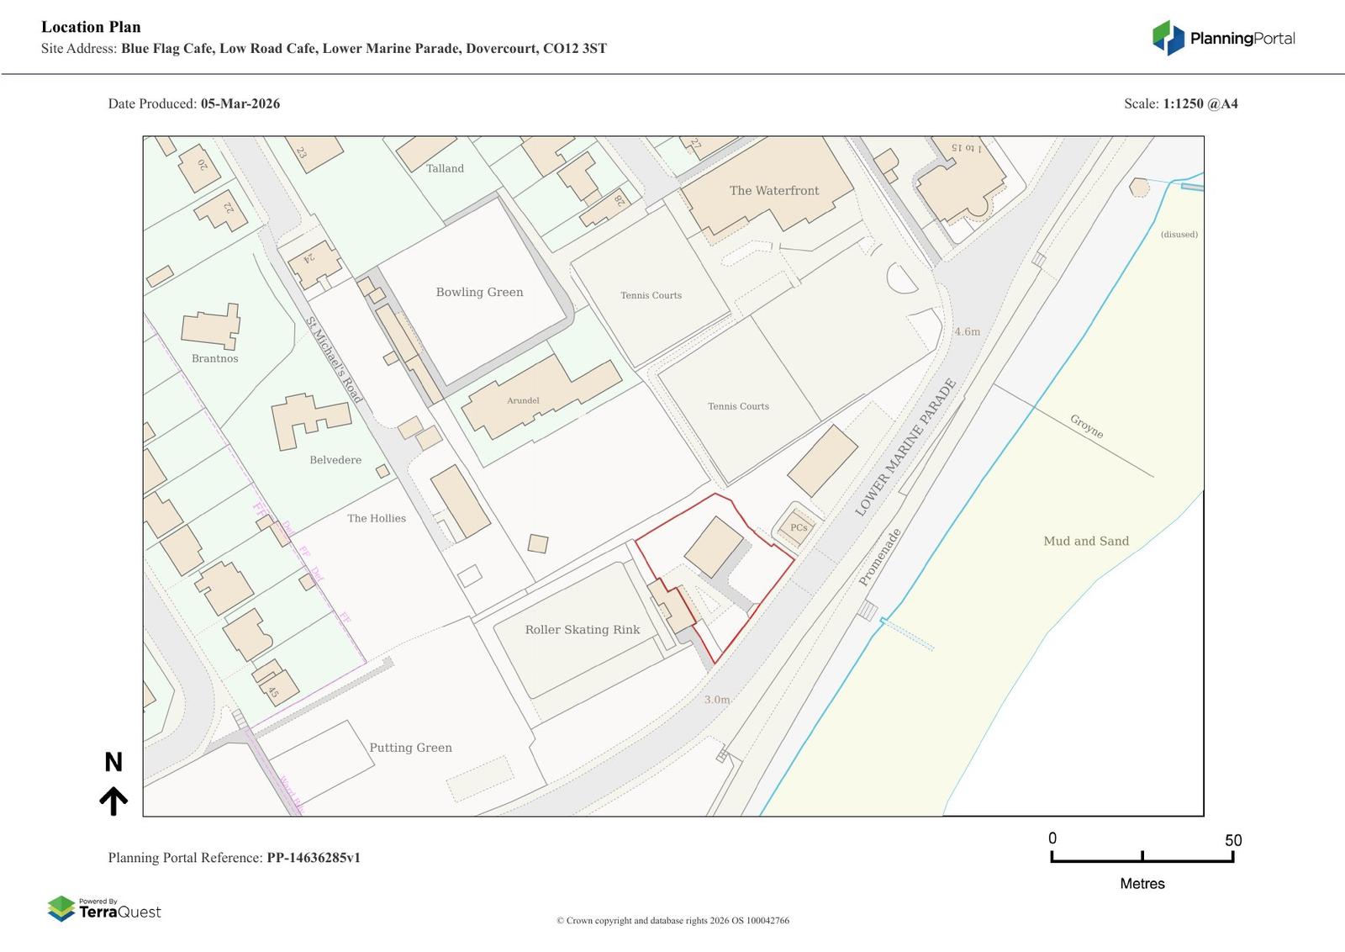This screenshot has height=952, width=1345.
Task: Click the PCs building on the map
Action: [x=798, y=528]
